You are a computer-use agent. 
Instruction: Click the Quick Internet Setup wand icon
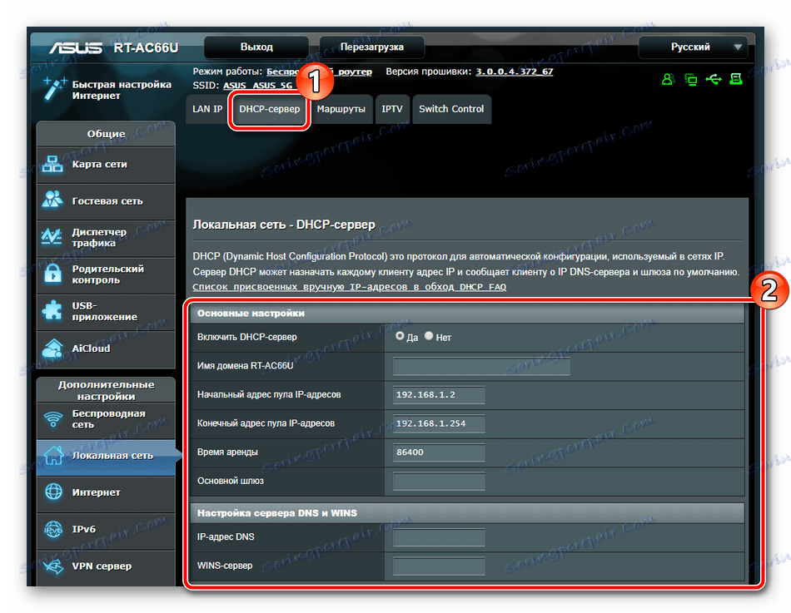pyautogui.click(x=54, y=89)
